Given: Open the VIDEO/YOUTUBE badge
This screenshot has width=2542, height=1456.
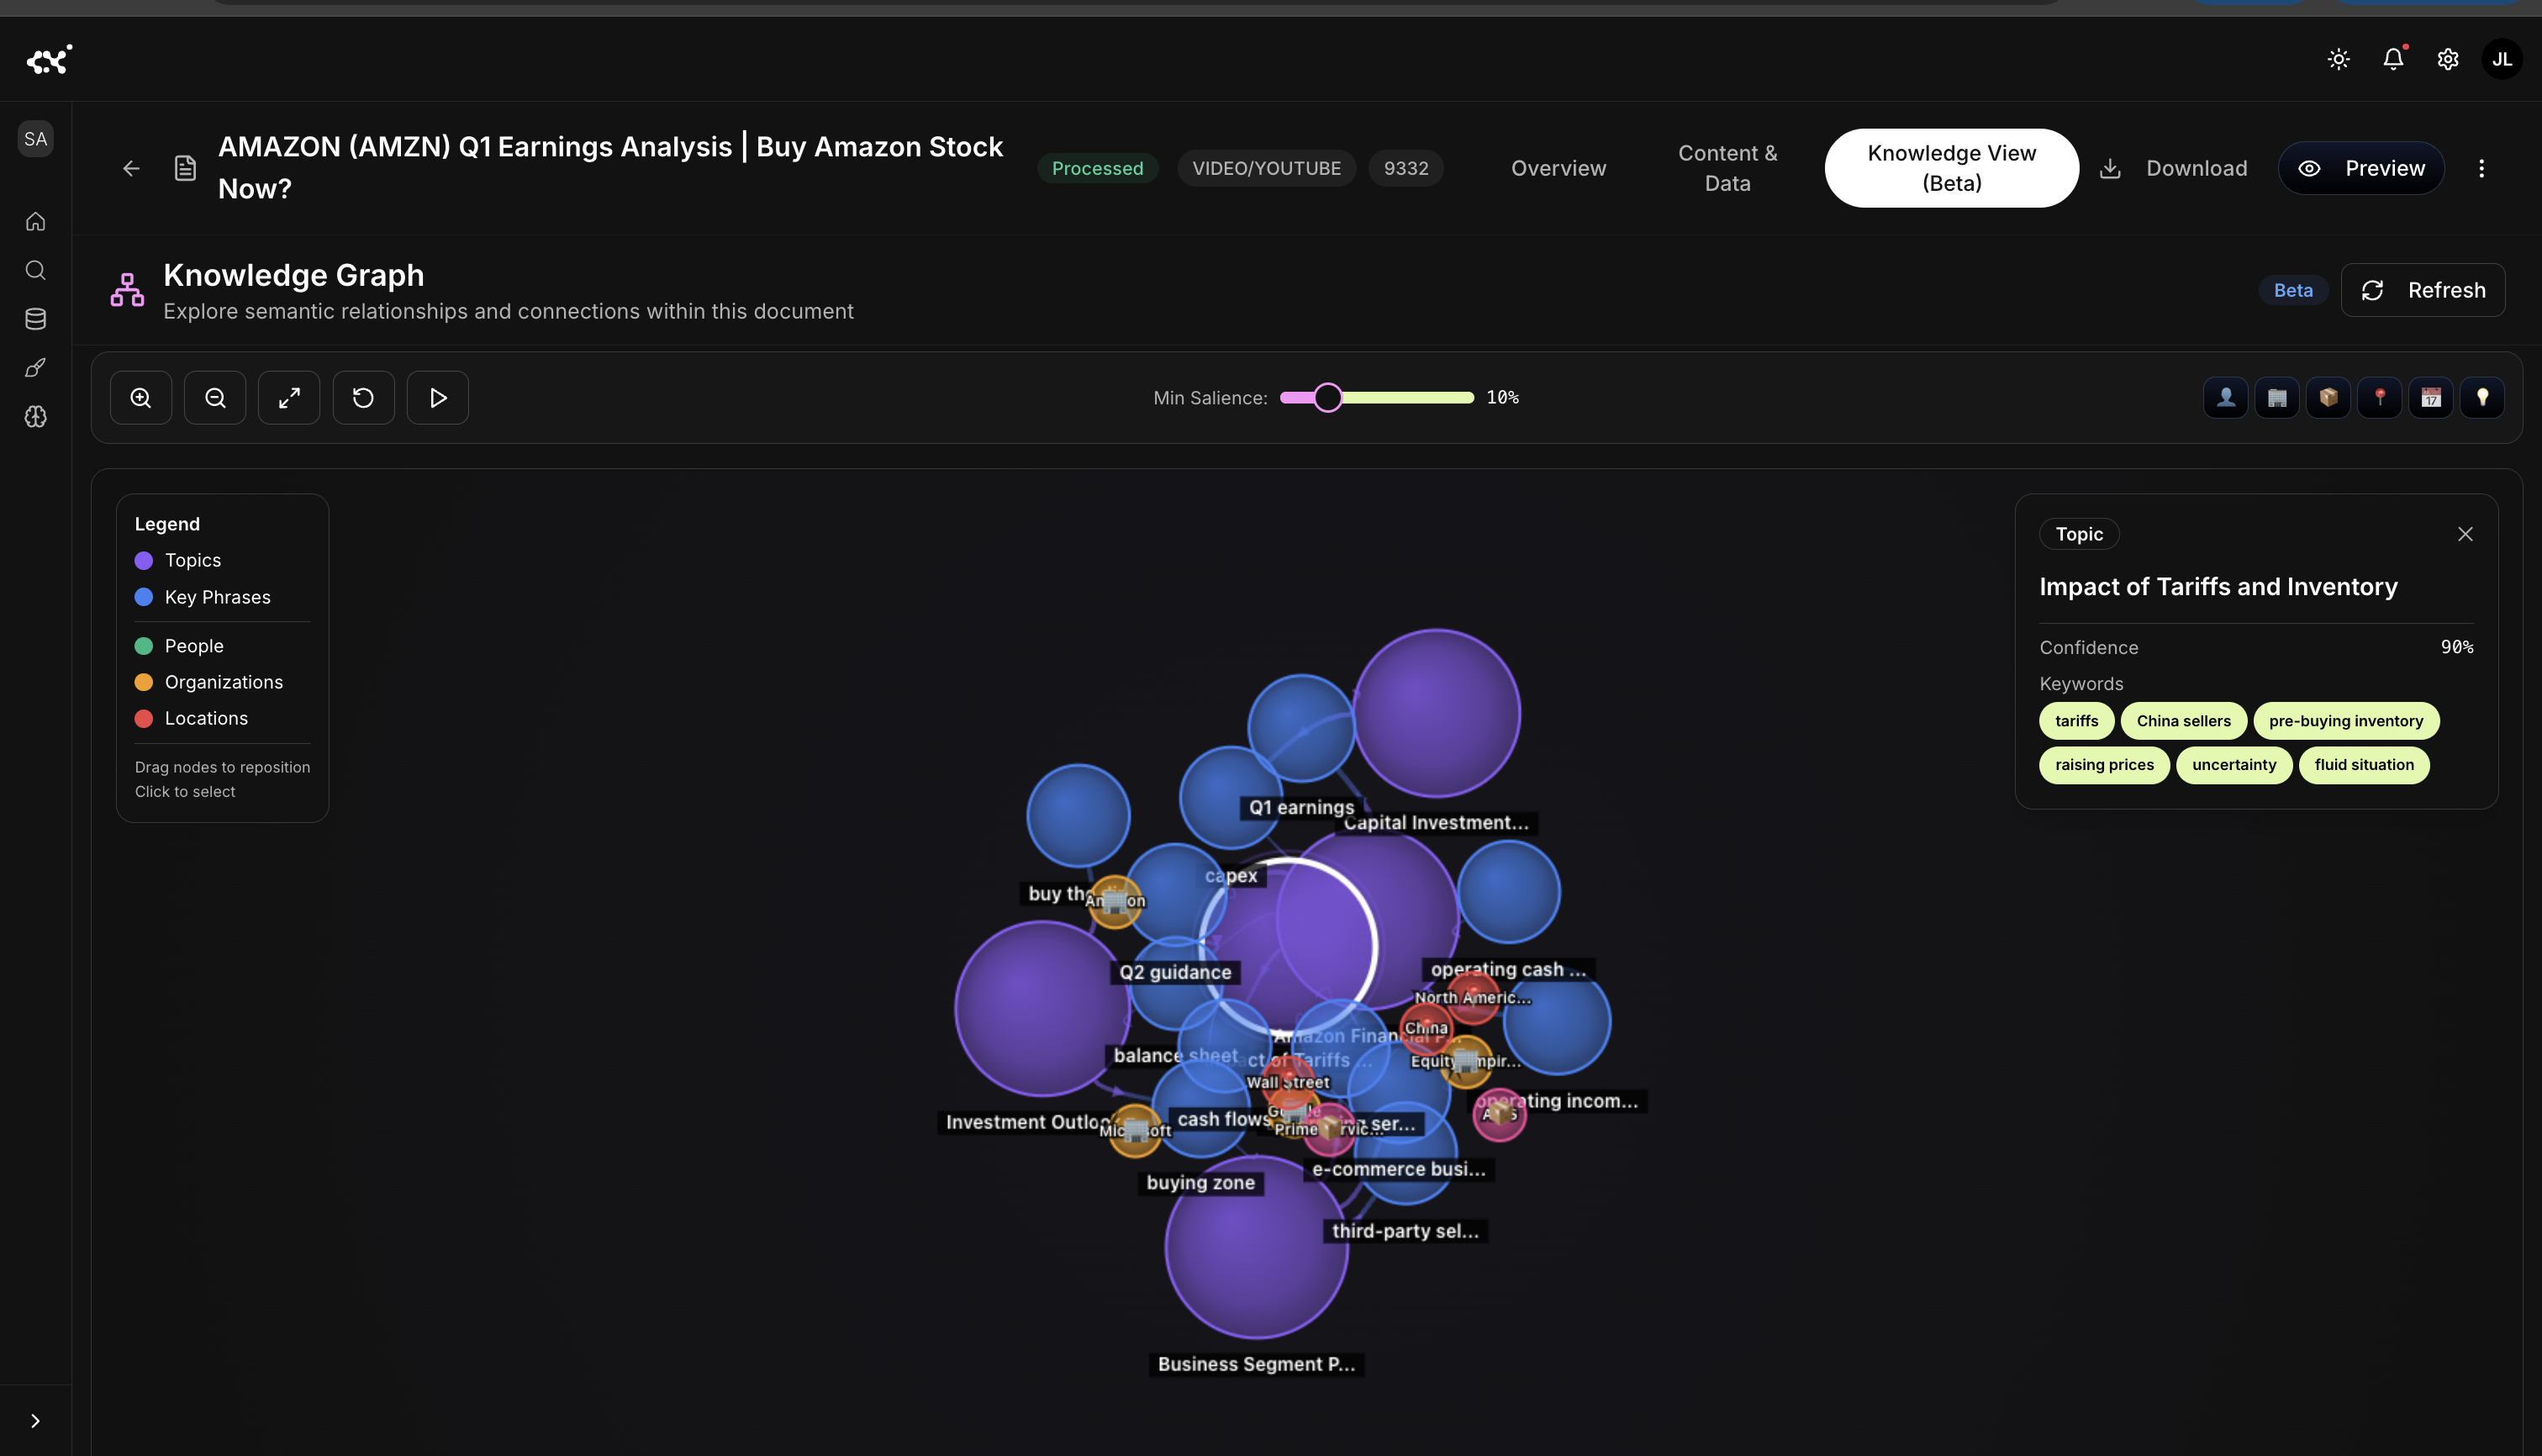Looking at the screenshot, I should 1266,168.
